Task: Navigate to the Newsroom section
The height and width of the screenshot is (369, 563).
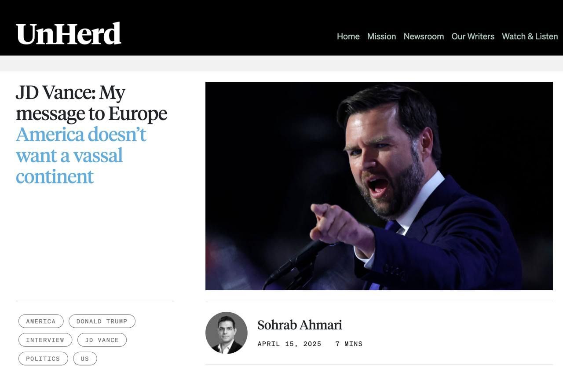Action: [424, 37]
